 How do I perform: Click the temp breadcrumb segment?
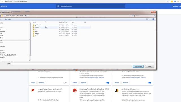[13, 16]
